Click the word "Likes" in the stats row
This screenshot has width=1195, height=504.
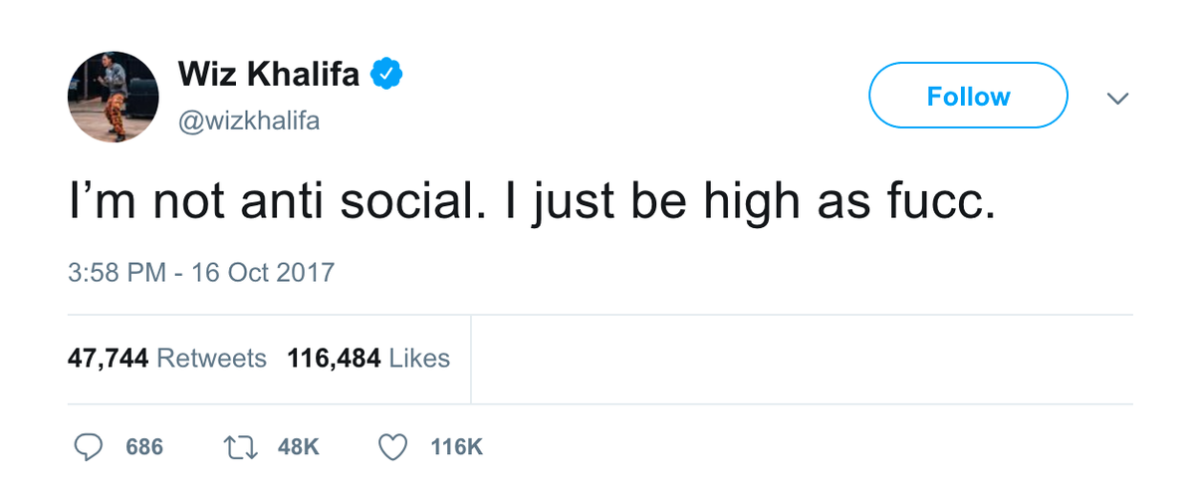tap(419, 359)
